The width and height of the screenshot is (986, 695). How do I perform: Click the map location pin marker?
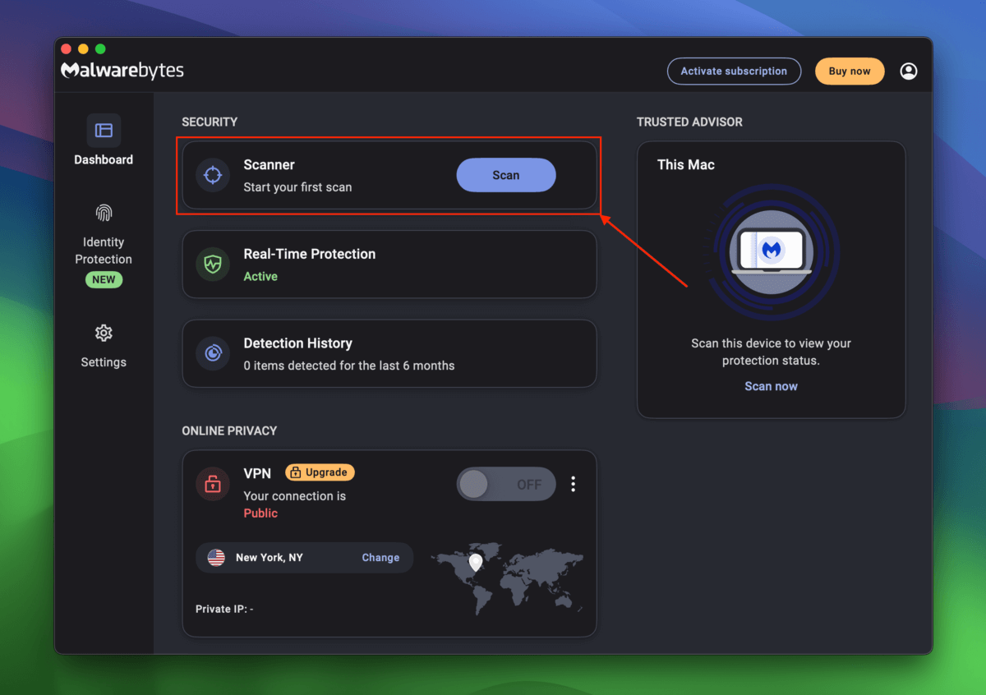475,563
